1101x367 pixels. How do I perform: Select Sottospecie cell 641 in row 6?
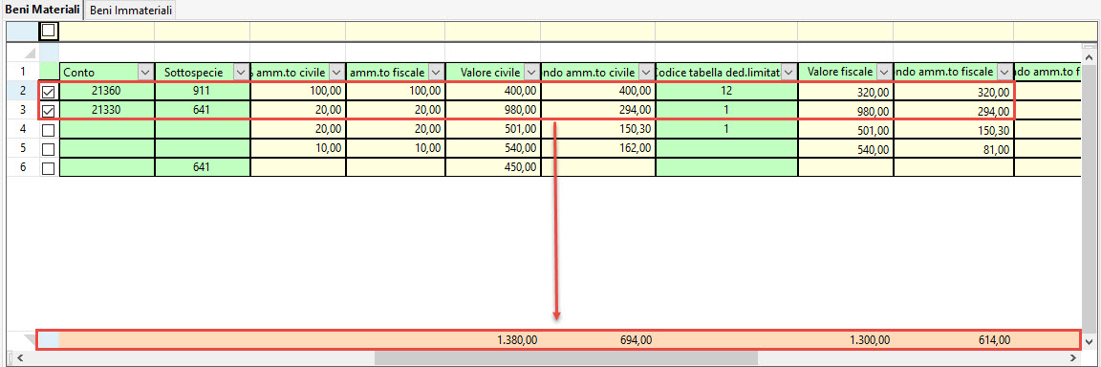203,167
